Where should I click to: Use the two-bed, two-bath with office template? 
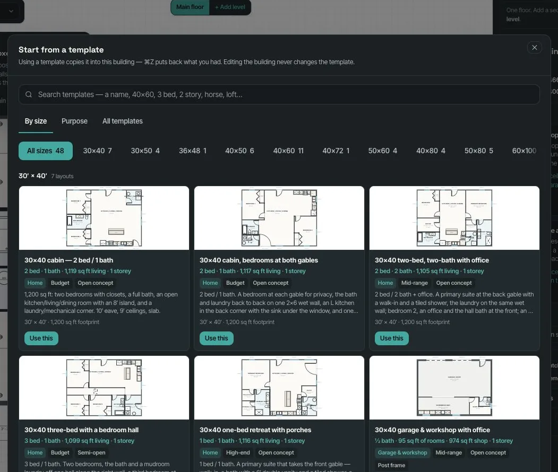391,338
